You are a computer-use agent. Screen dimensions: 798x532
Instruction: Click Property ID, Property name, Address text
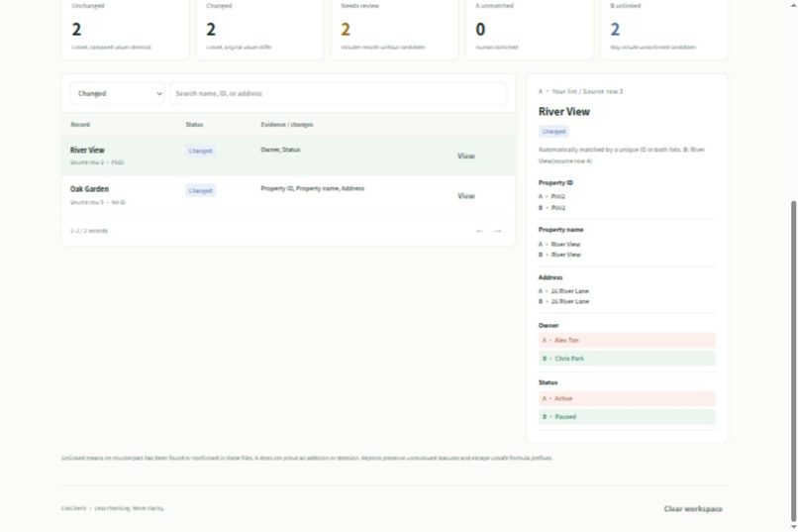(313, 188)
